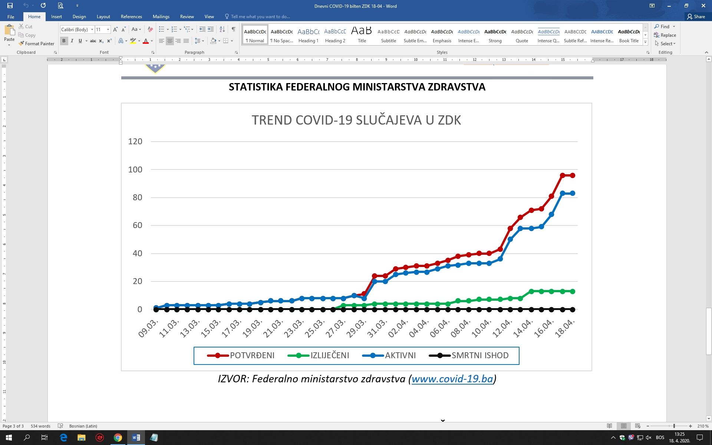Adjust the zoom slider in status bar
Screen dimensions: 712x445
(x=674, y=426)
